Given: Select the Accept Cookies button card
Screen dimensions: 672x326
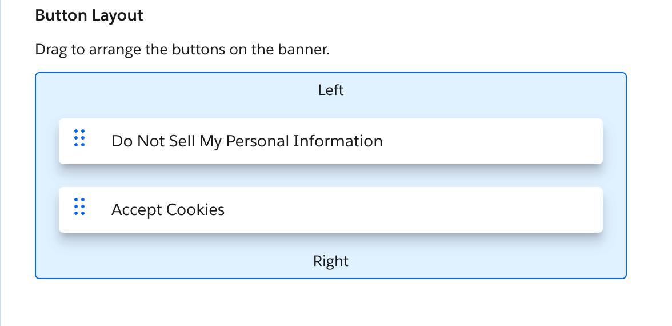Looking at the screenshot, I should coord(330,210).
